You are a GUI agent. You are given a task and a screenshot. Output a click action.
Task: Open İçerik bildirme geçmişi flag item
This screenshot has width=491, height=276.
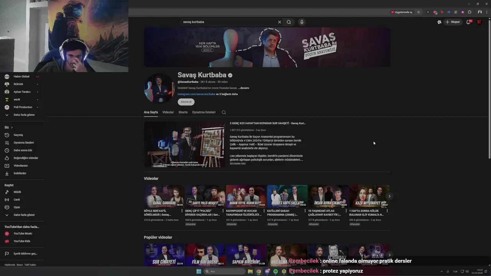21,253
